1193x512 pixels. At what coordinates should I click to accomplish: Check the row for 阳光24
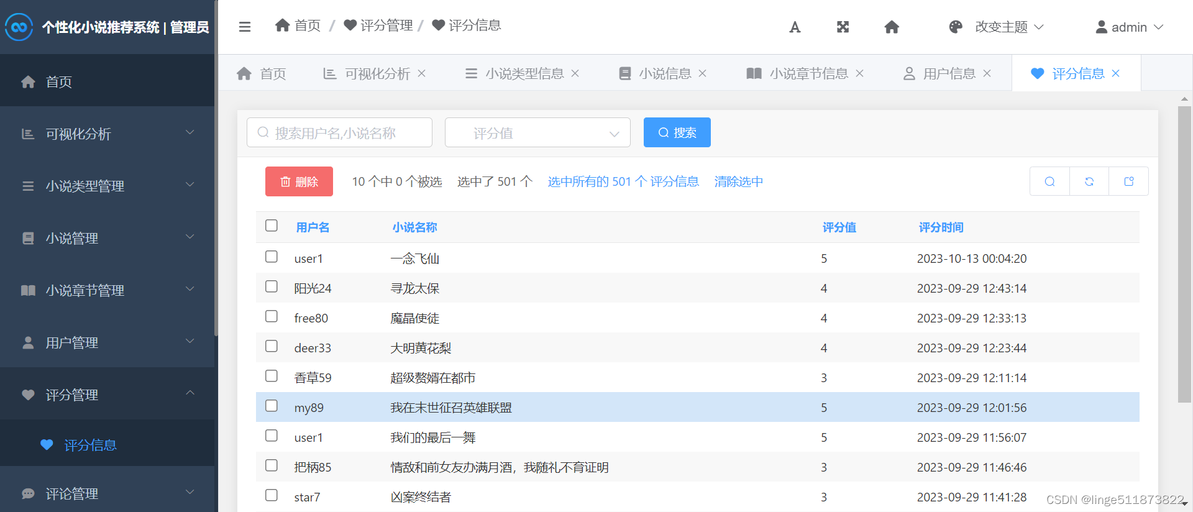(x=272, y=286)
